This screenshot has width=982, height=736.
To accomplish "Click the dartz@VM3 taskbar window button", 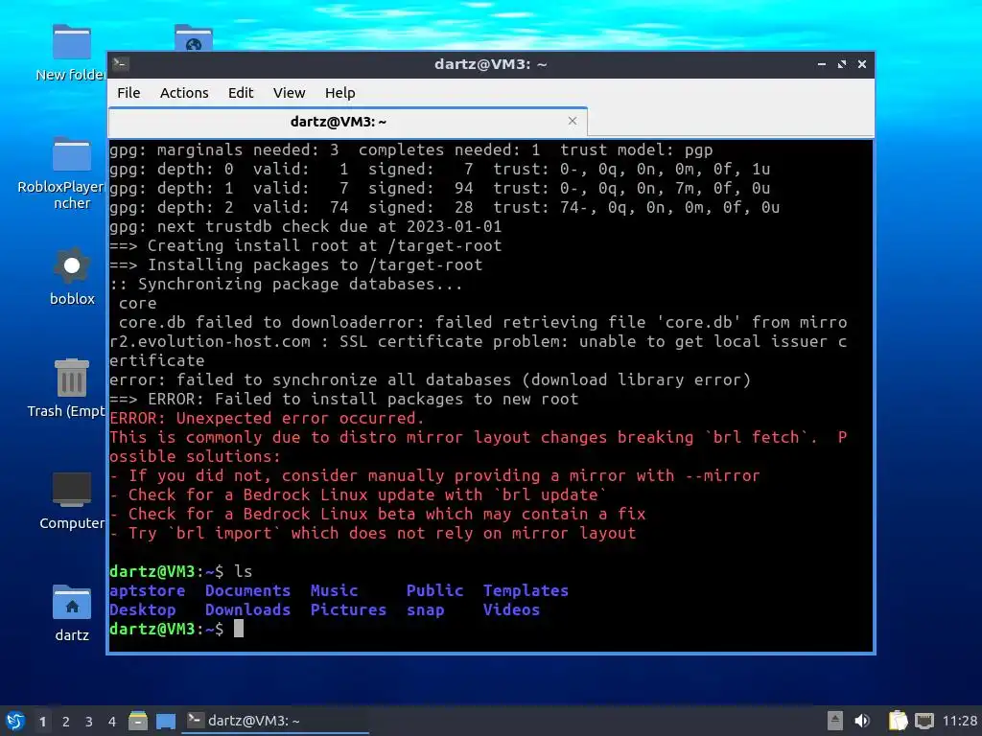I will pyautogui.click(x=275, y=721).
